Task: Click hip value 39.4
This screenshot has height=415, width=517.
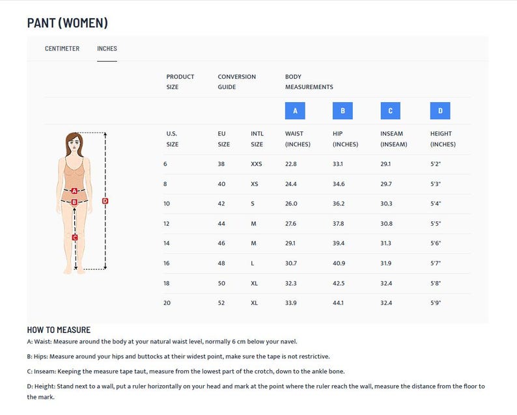Action: pos(339,243)
